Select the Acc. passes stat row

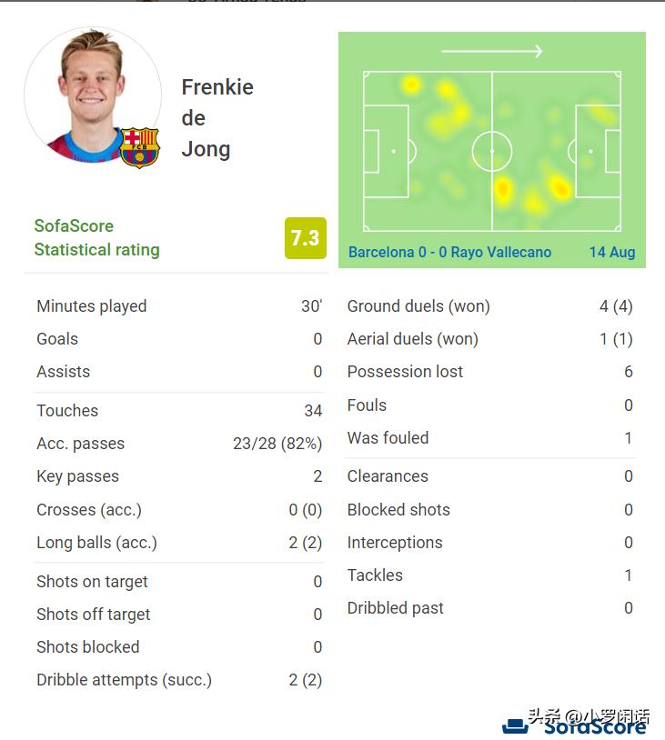178,444
